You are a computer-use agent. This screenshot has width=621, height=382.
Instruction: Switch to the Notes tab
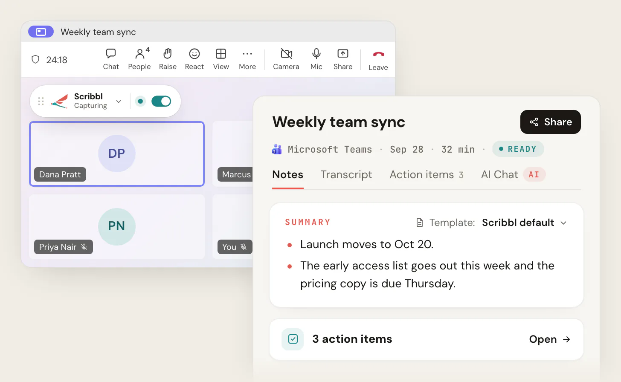[x=288, y=175]
